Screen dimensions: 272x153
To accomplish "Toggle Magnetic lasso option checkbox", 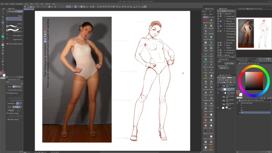I will pyautogui.click(x=8, y=93).
